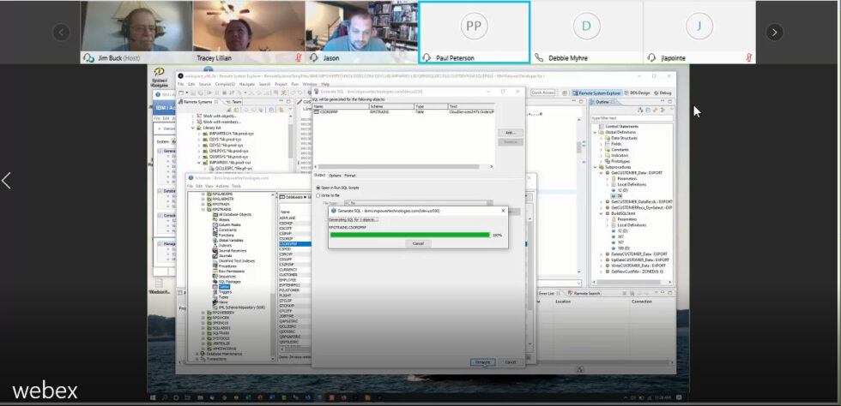
Task: Switch to the Options tab in Generate SQL
Action: click(x=335, y=175)
